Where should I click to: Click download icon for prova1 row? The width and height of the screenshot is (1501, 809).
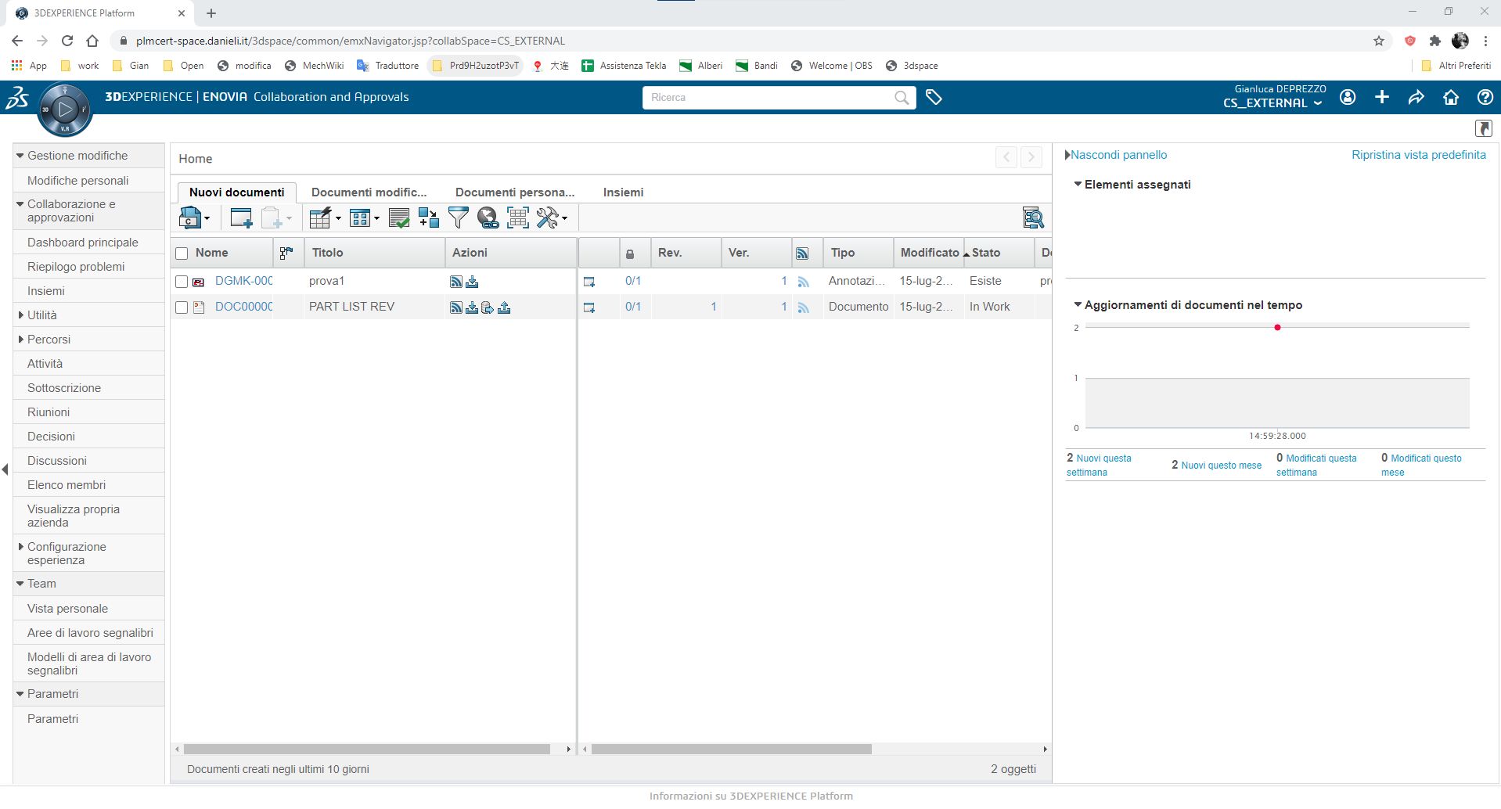point(472,282)
